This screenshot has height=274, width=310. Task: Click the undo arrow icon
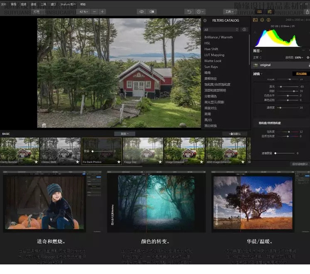[x=189, y=12]
